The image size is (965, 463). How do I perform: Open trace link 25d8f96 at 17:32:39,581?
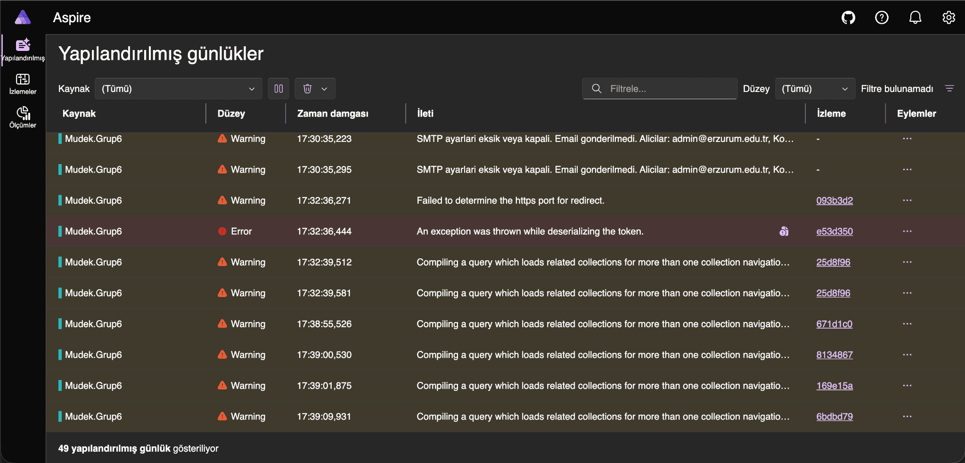[833, 293]
